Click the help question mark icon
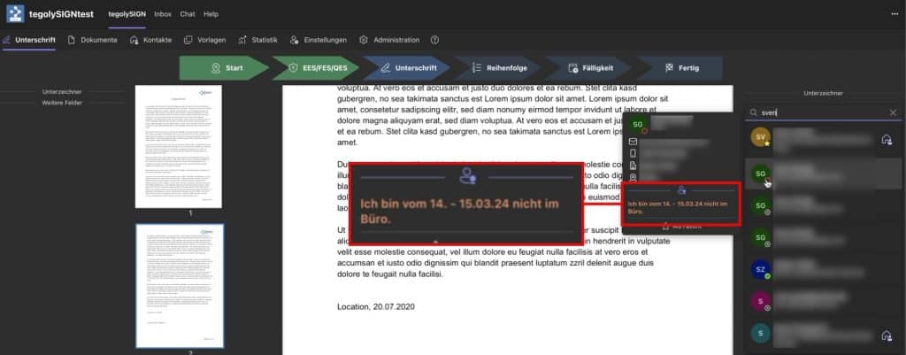906x355 pixels. point(434,40)
